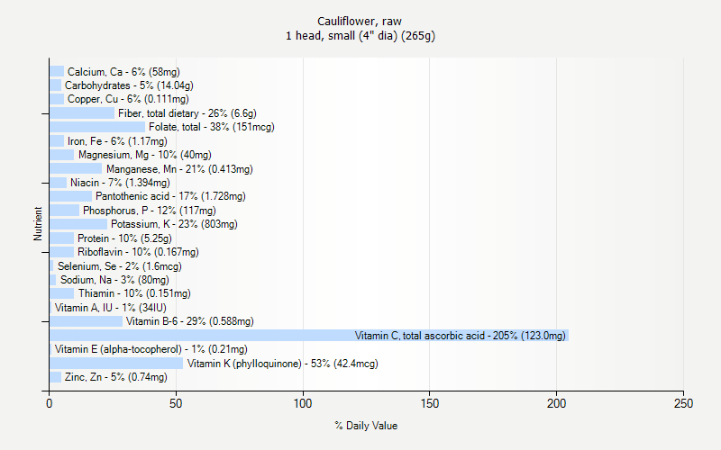The image size is (721, 450).
Task: Click the x-axis tick label 150
Action: [430, 403]
